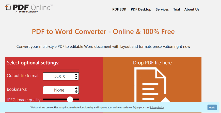221x113 pixels.
Task: Click the 'Select optional settings:' heading
Action: tap(33, 63)
